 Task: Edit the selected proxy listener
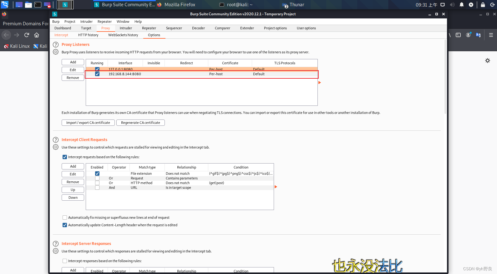click(73, 70)
